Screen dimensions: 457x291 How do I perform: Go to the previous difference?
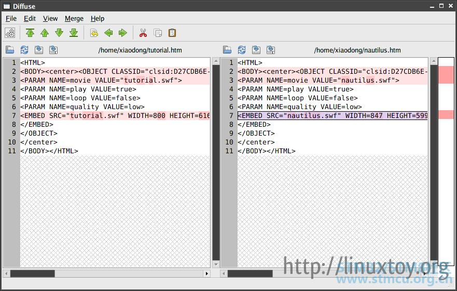(x=45, y=33)
